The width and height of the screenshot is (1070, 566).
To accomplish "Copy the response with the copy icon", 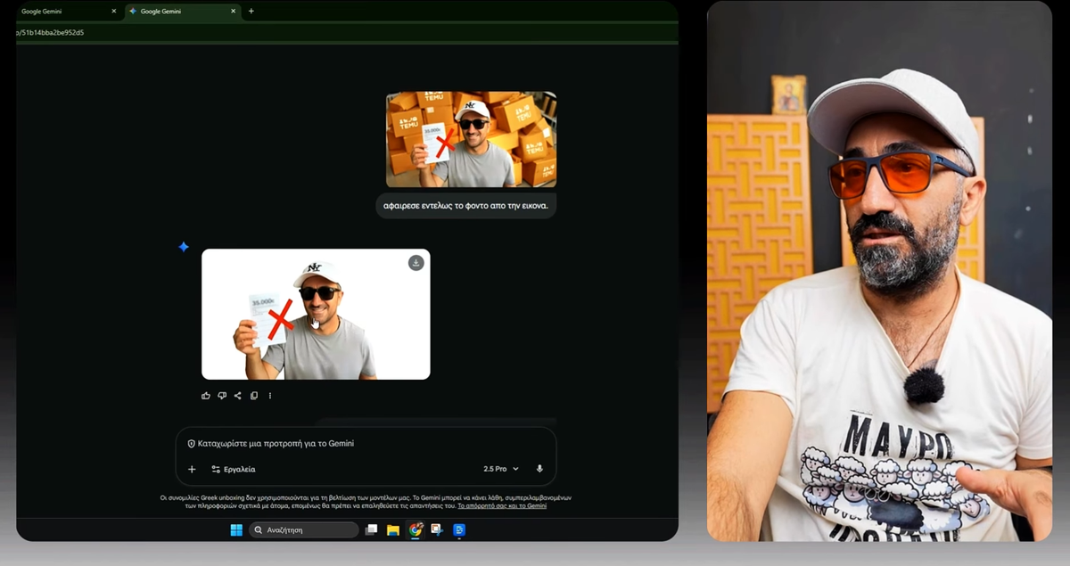I will [x=254, y=396].
